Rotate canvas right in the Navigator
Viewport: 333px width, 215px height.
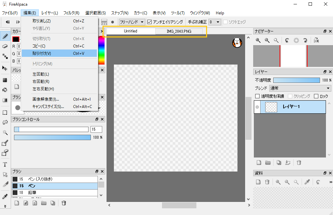pyautogui.click(x=305, y=40)
